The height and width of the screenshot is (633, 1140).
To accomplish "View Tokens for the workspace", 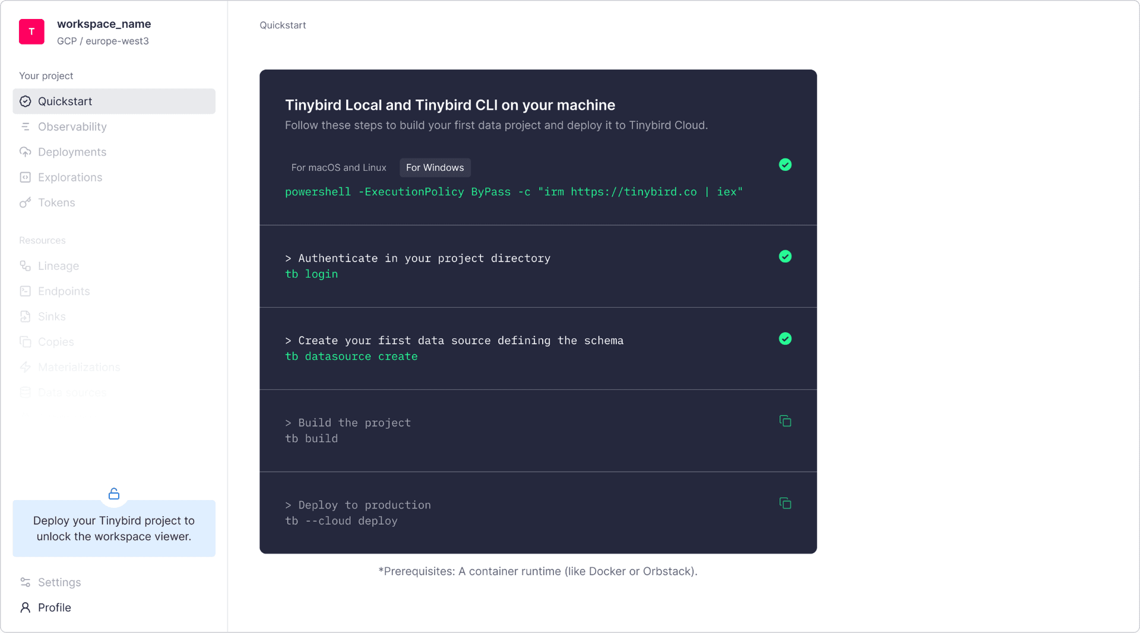I will pos(56,202).
